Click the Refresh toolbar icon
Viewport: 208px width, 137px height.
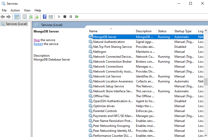[x=31, y=17]
